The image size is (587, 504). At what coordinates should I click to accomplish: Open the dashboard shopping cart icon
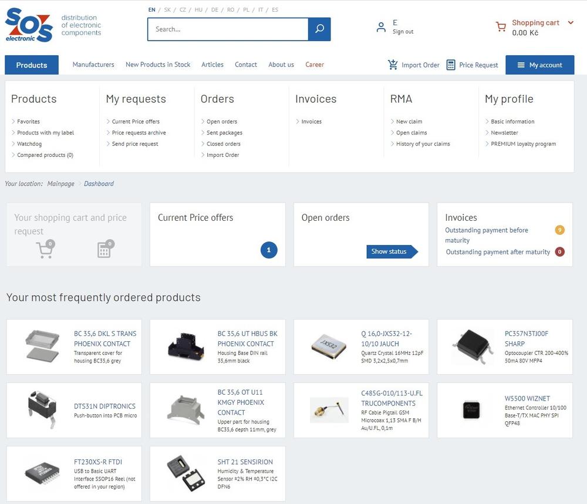[x=45, y=249]
